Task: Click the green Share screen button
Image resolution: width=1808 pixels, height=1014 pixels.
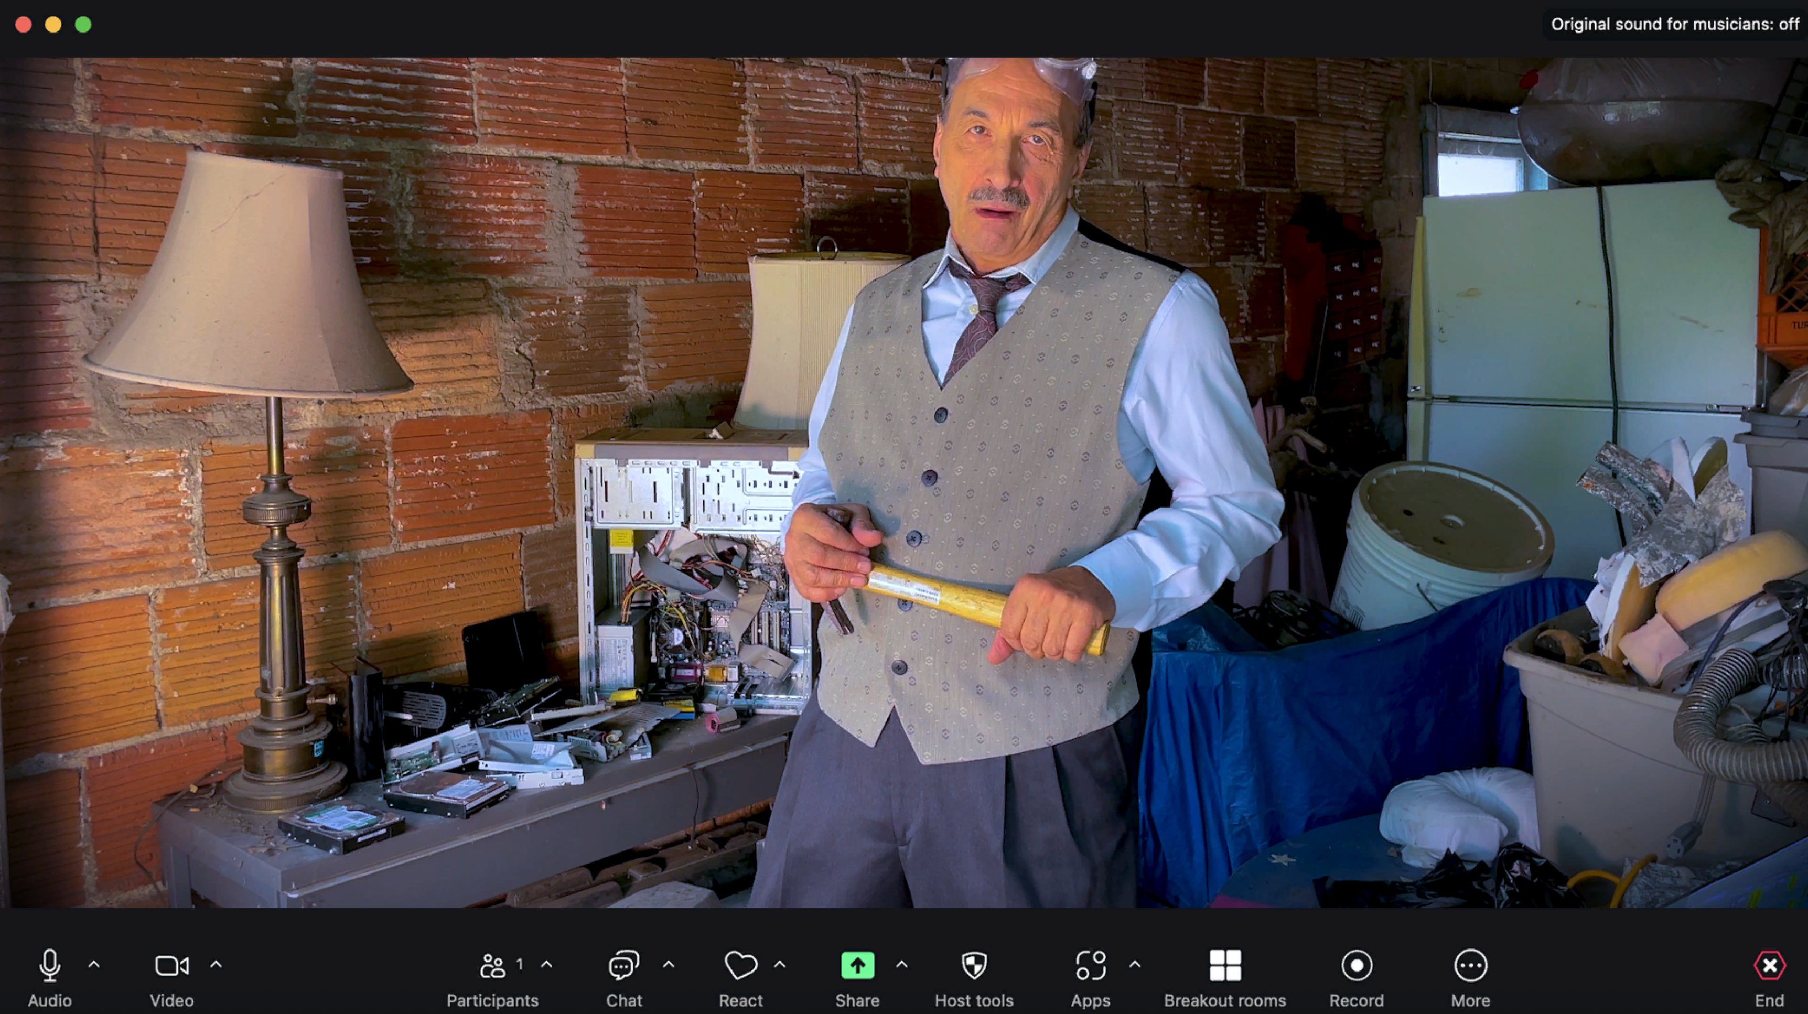Action: 857,966
